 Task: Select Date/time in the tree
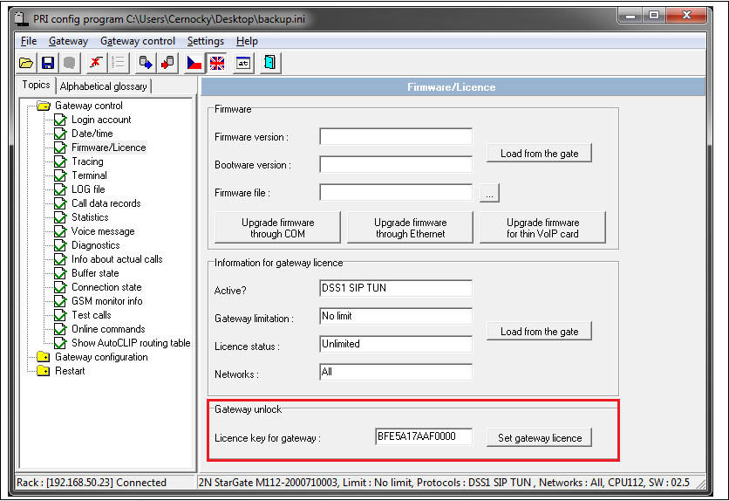point(92,134)
